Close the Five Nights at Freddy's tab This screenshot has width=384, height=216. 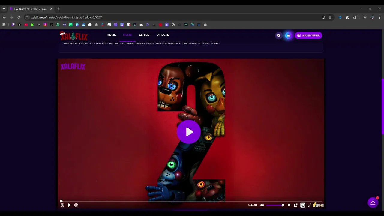pos(51,9)
